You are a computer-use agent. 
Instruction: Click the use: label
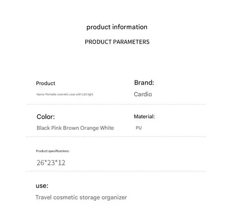click(42, 186)
